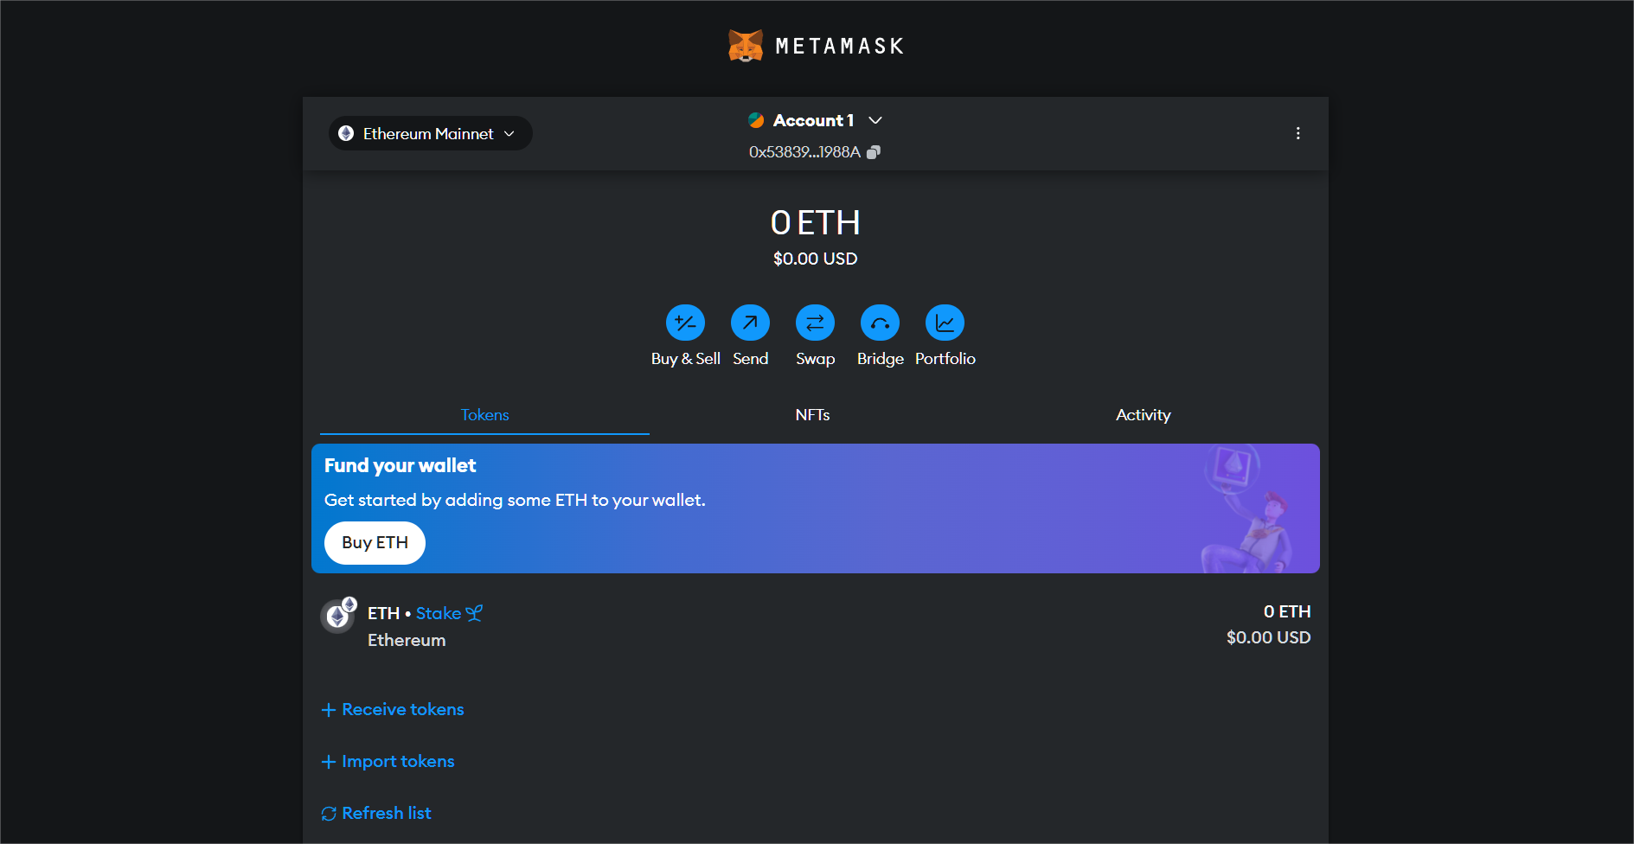Click the Account 1 name label
The height and width of the screenshot is (844, 1634).
[x=813, y=120]
